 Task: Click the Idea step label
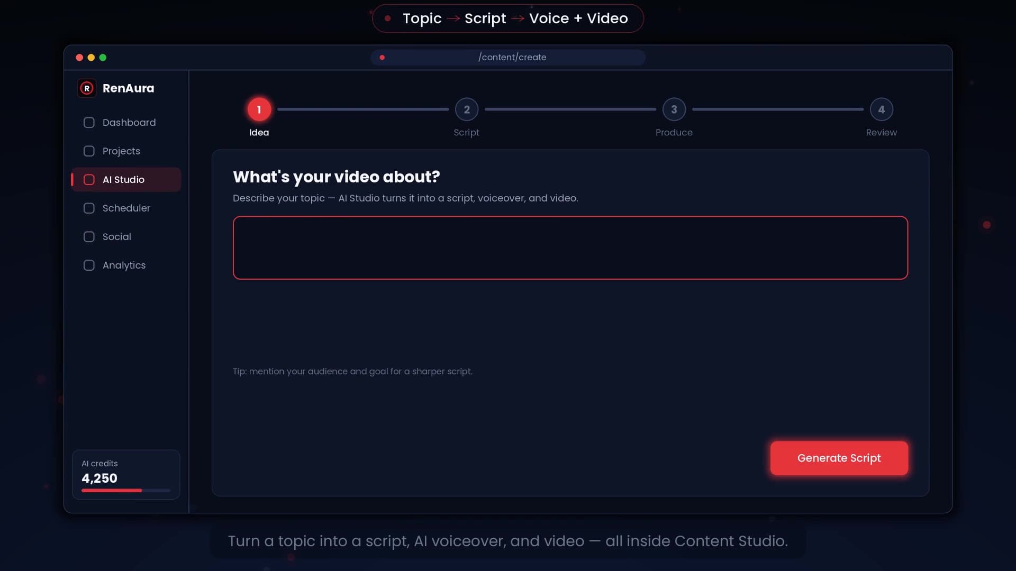tap(259, 133)
